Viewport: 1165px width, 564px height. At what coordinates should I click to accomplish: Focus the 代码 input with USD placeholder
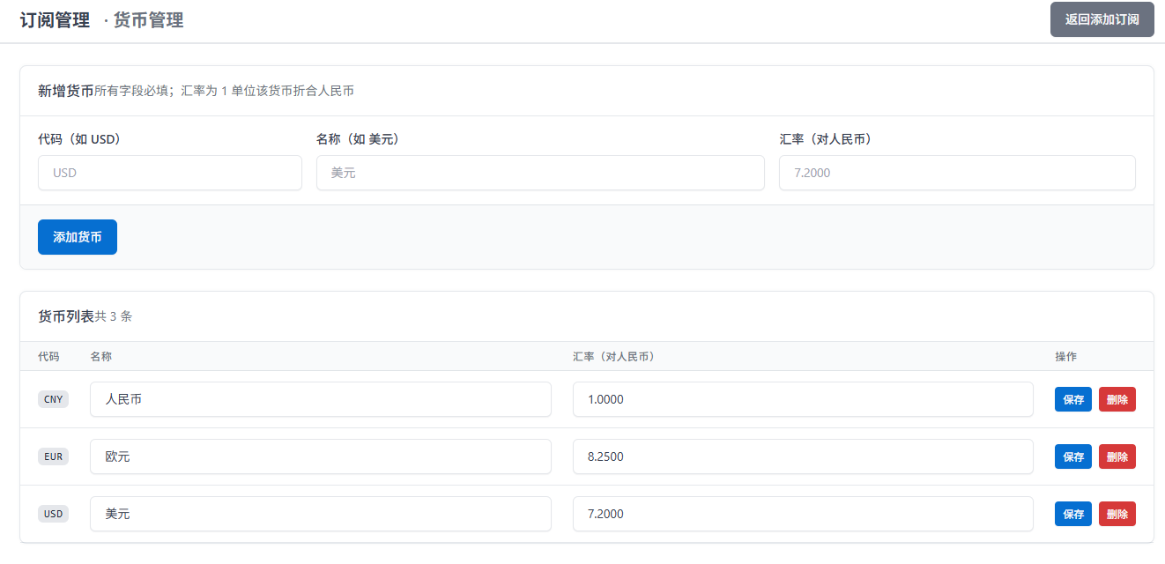(169, 173)
